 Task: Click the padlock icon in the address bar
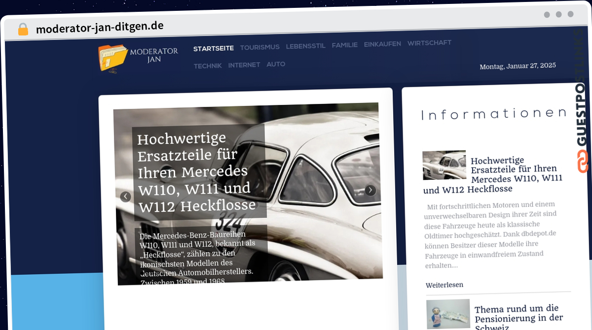pos(23,30)
